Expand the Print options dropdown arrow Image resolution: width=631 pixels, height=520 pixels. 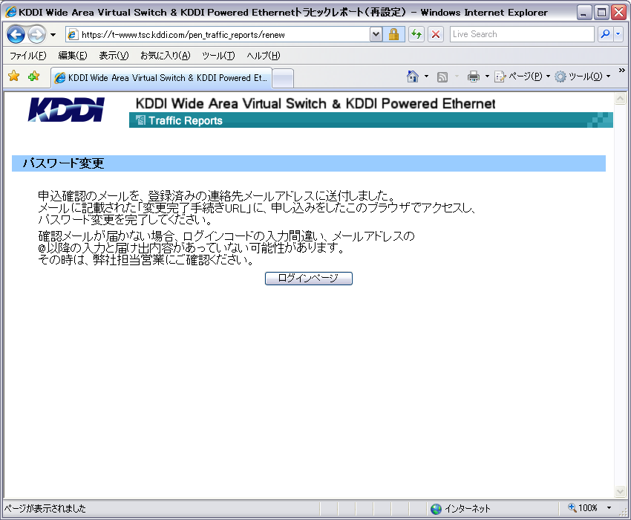487,76
